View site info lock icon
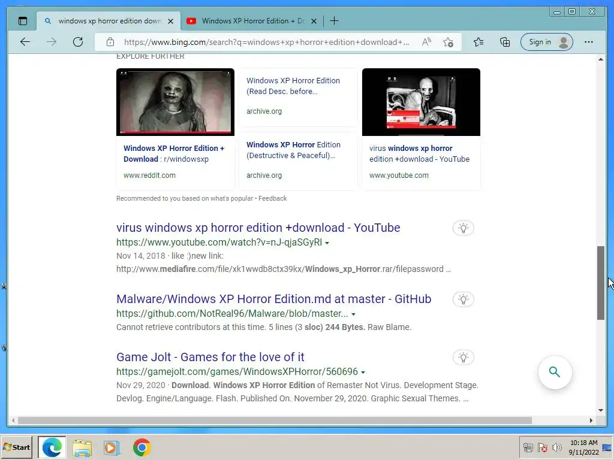614x460 pixels. (110, 42)
